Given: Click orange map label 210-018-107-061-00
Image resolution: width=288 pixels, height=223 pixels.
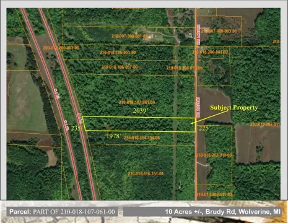Looking at the screenshot, I should click(137, 102).
